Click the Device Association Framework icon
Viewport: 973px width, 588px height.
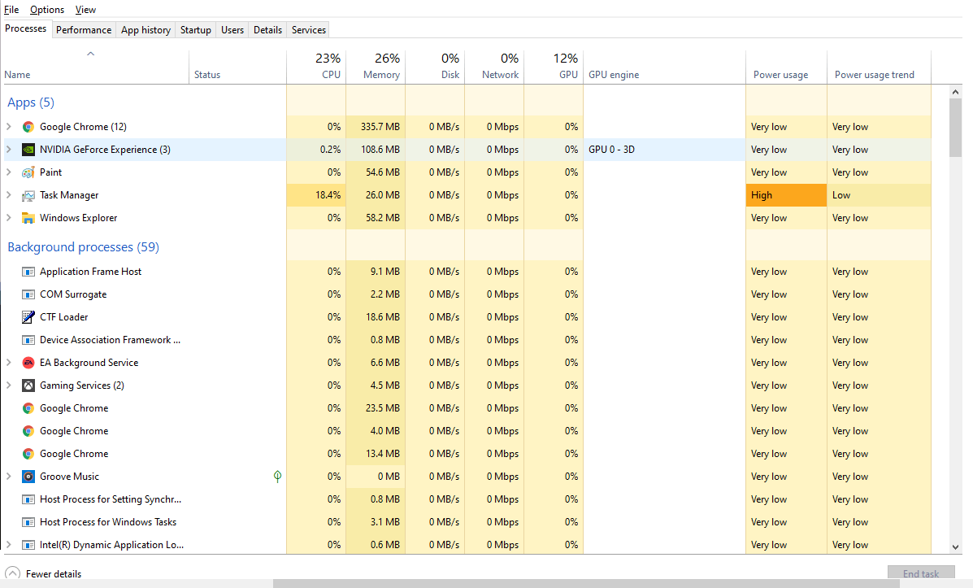[28, 340]
